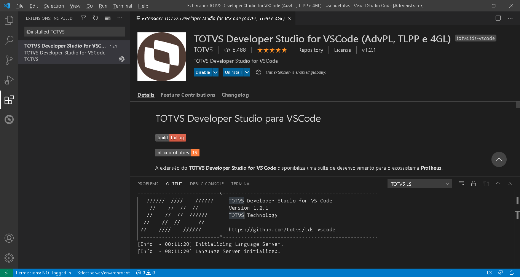Disable the TOTVS Developer Studio extension
The height and width of the screenshot is (277, 520).
tap(203, 72)
